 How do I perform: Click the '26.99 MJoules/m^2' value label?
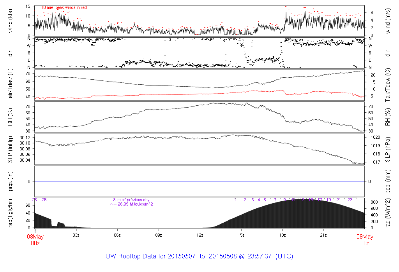click(x=131, y=204)
